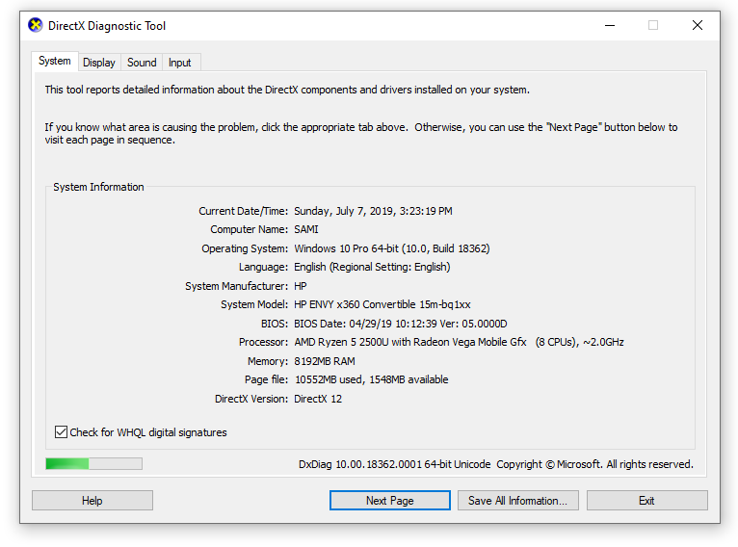
Task: Click the Current Date/Time label
Action: point(243,211)
